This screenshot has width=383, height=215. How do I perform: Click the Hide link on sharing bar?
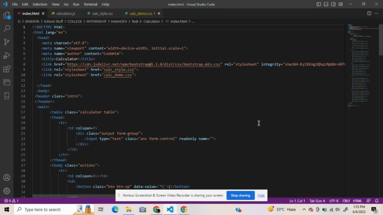pyautogui.click(x=261, y=195)
